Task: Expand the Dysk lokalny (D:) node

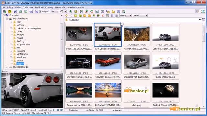Action: tap(7, 67)
